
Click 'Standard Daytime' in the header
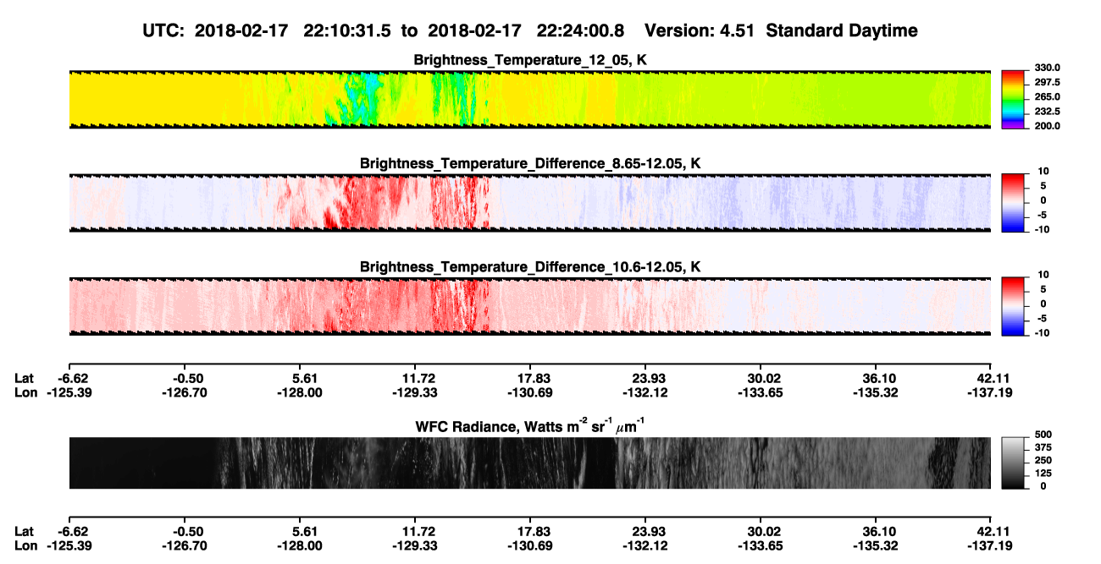842,30
